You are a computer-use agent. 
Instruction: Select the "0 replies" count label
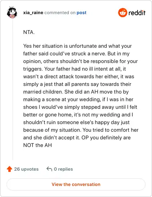point(63,169)
